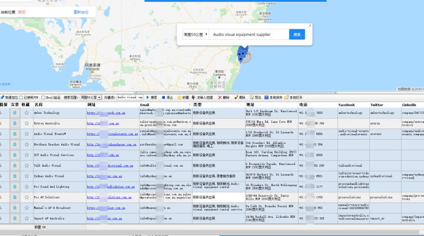The height and width of the screenshot is (236, 424).
Task: Click the 决策人挖掘 toolbar icon
Action: coord(193,97)
